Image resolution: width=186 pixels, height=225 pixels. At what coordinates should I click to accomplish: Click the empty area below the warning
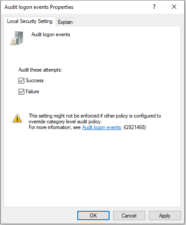pyautogui.click(x=92, y=168)
